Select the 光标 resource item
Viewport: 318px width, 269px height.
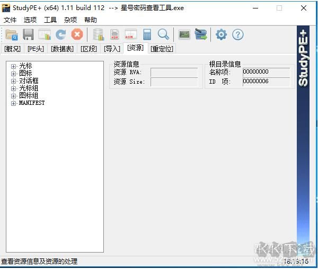[x=25, y=66]
